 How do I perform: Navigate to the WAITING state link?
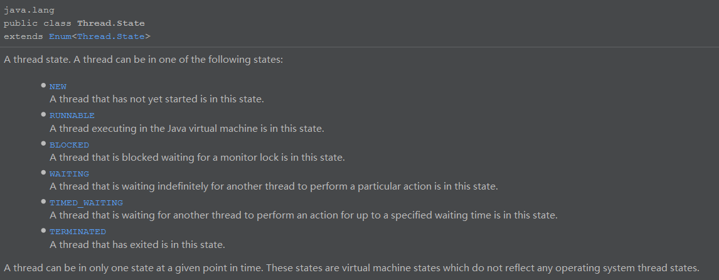coord(69,173)
